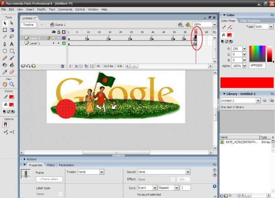The image size is (275, 198).
Task: Open the Control menu
Action: [x=80, y=10]
